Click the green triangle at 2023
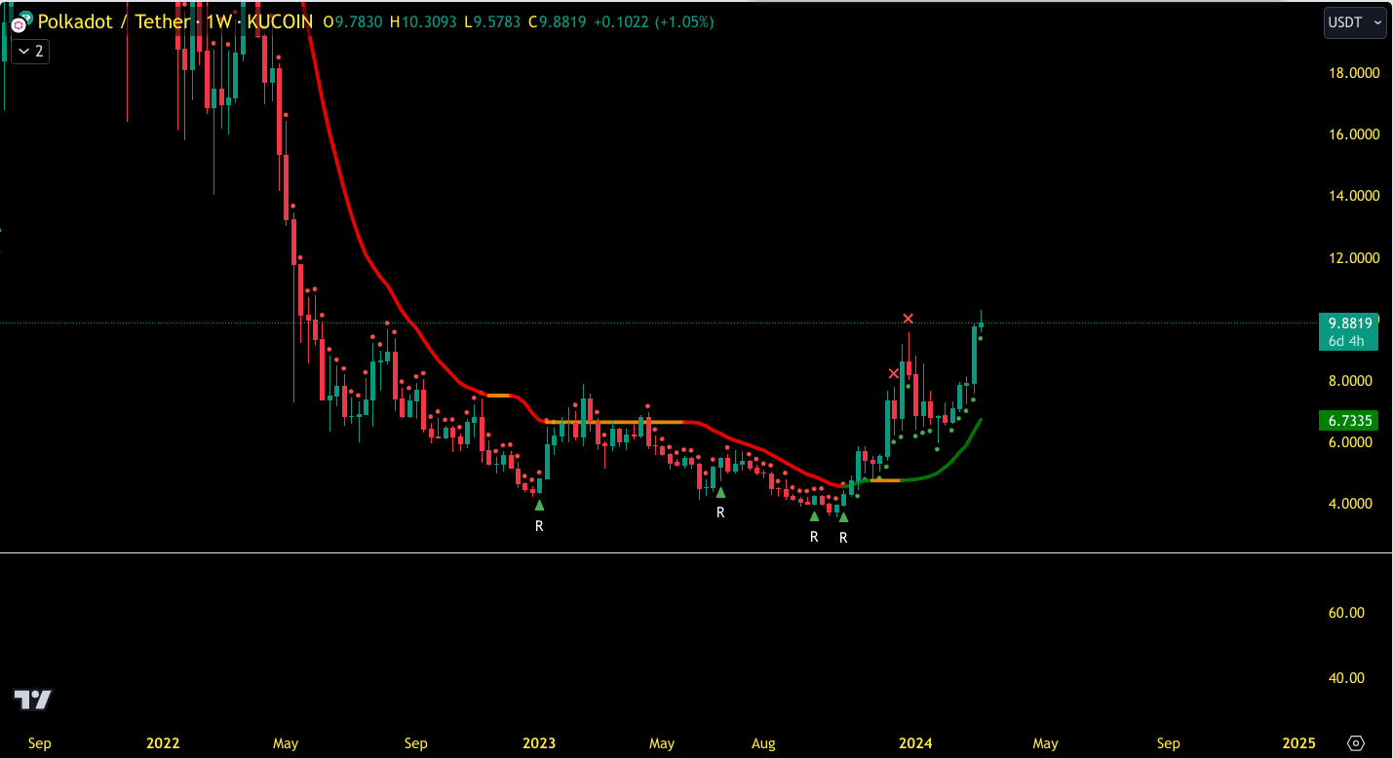 [539, 505]
